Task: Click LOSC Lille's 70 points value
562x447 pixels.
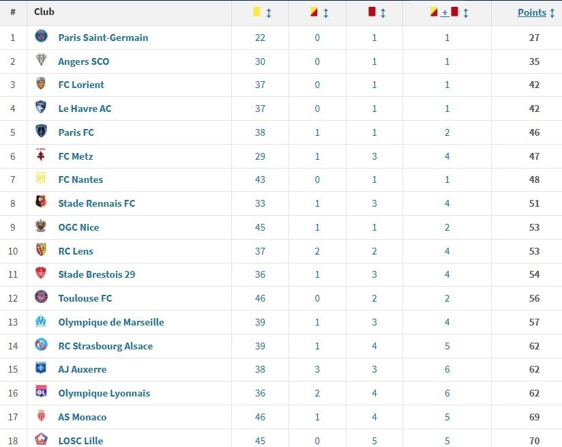Action: (x=533, y=440)
